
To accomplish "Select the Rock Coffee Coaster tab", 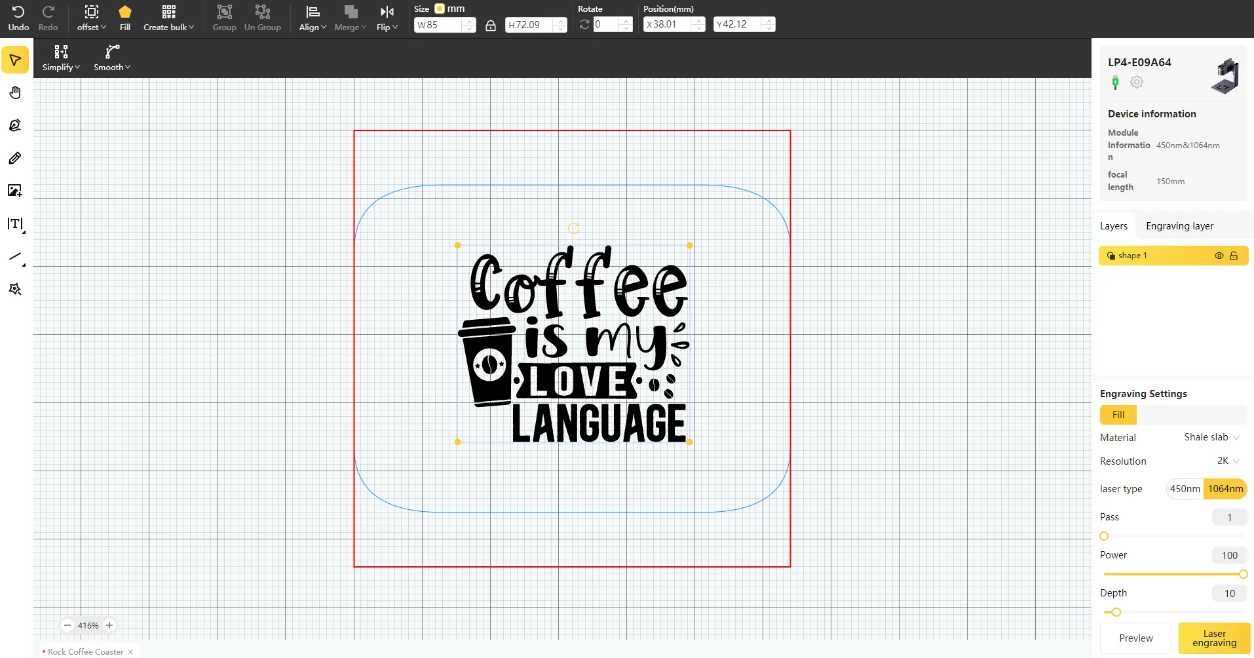I will coord(85,651).
